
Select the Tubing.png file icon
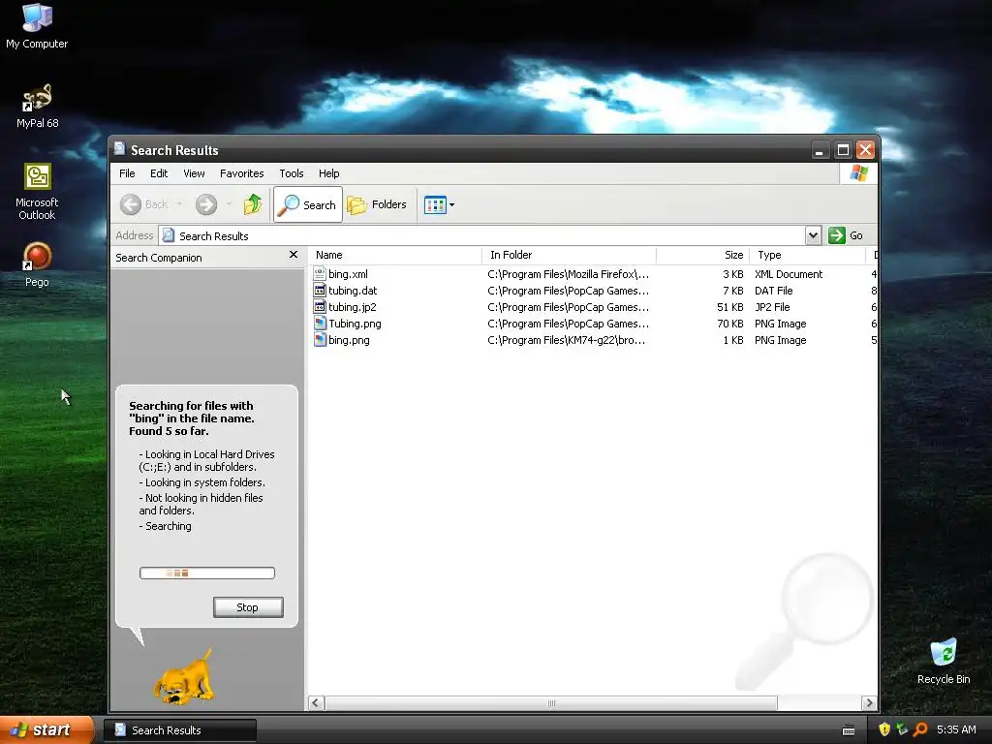point(320,324)
